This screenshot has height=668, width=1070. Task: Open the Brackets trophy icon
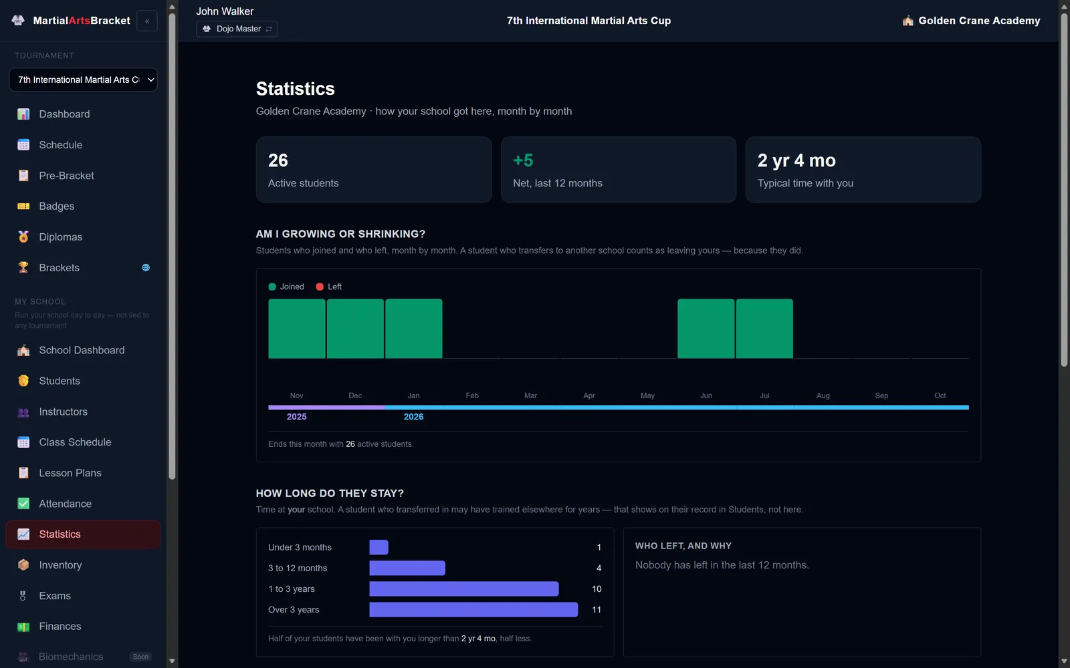coord(23,268)
